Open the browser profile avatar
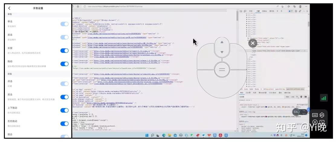Image resolution: width=336 pixels, height=142 pixels. tap(300, 6)
